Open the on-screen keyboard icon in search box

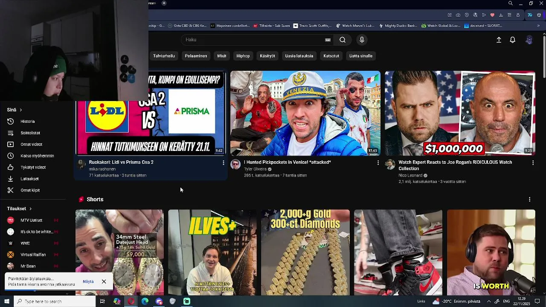pos(328,40)
